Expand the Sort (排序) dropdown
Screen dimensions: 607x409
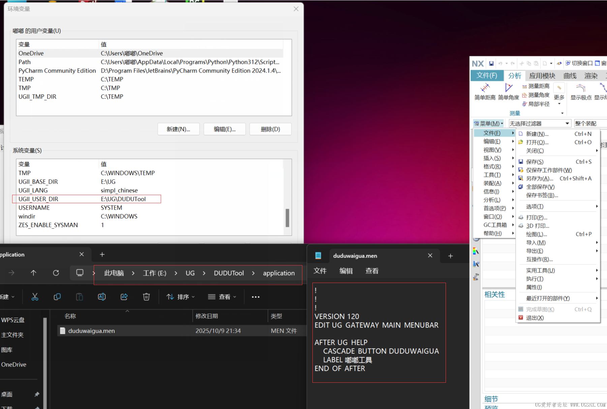[x=181, y=297]
